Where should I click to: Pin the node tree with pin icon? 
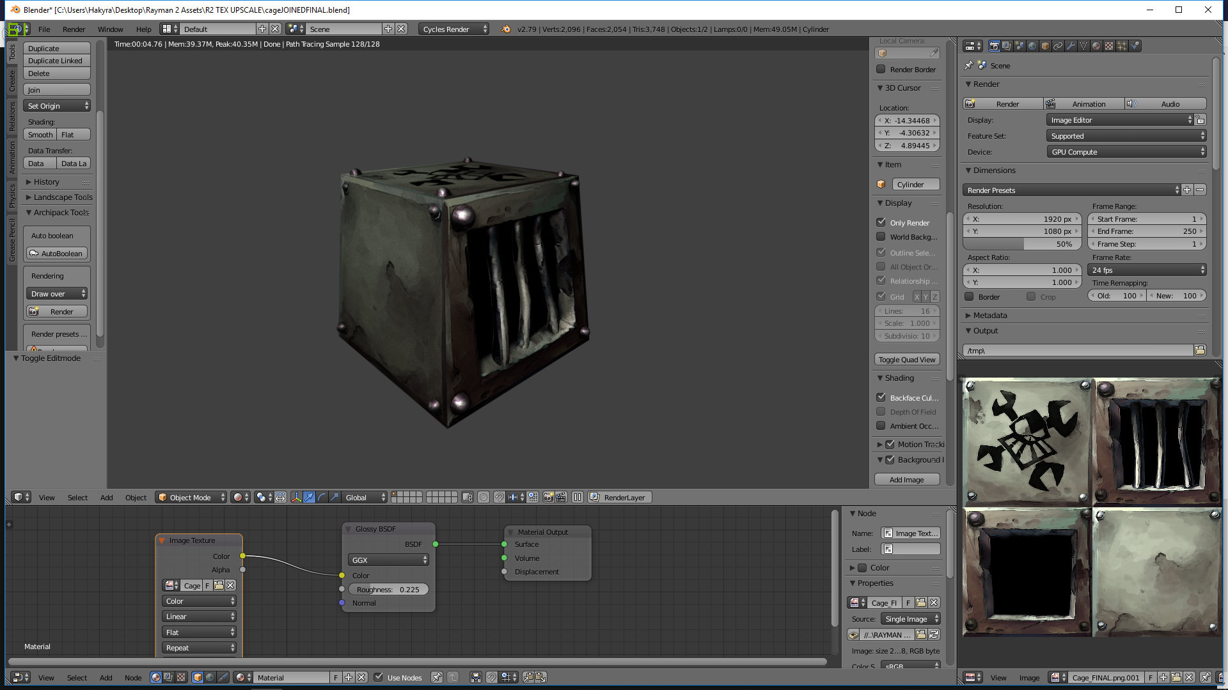(x=437, y=677)
